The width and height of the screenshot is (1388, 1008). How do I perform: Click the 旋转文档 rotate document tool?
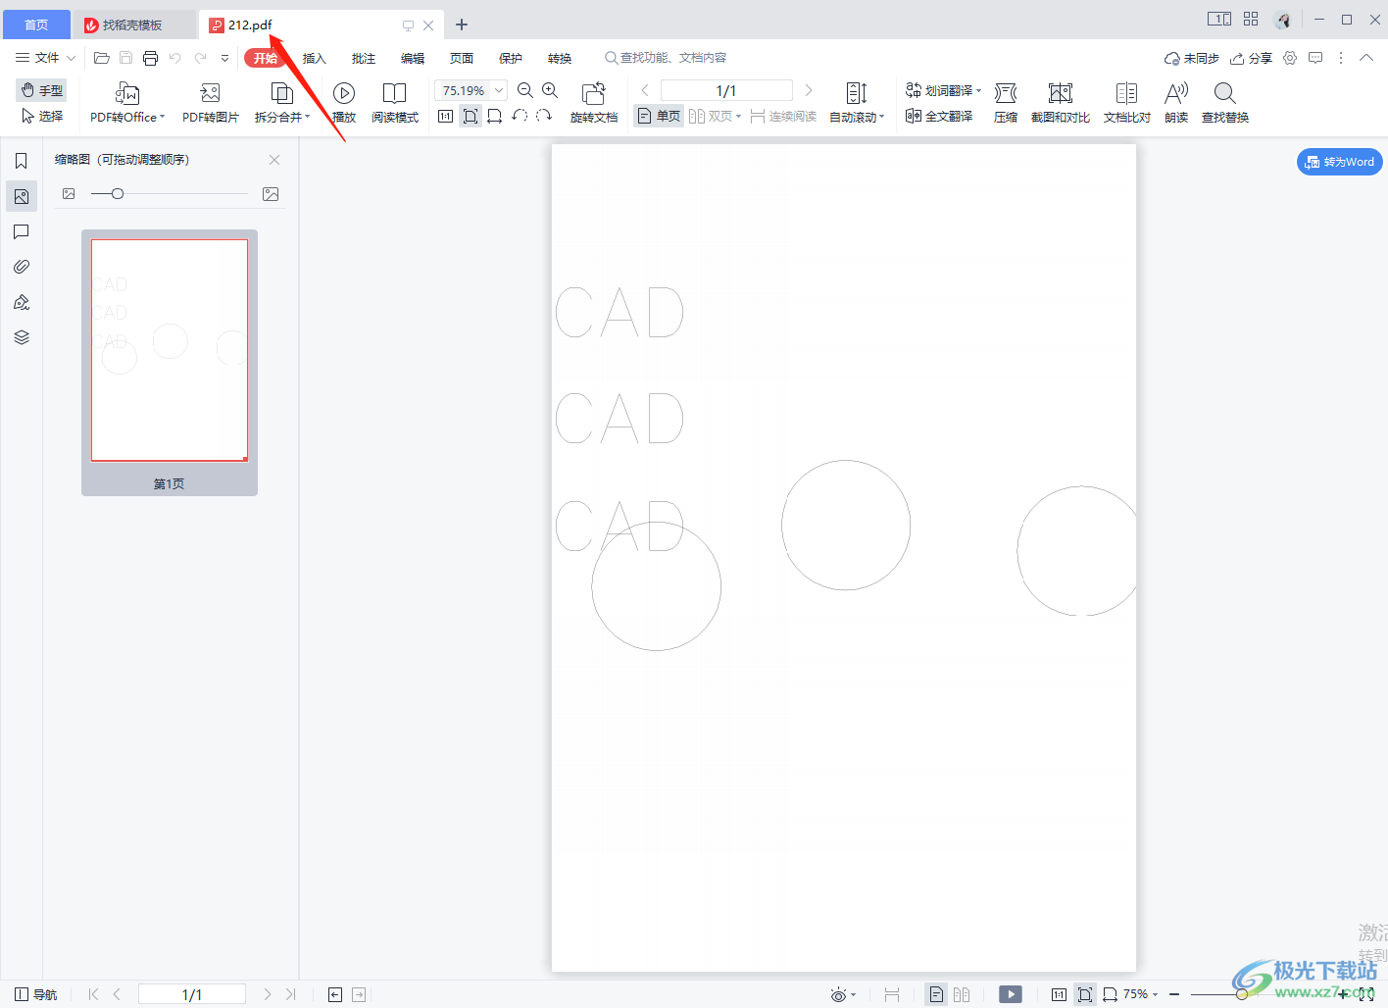tap(594, 102)
